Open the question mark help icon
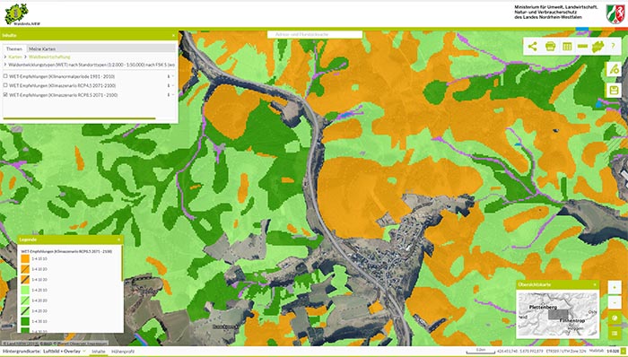This screenshot has width=628, height=357. point(613,47)
